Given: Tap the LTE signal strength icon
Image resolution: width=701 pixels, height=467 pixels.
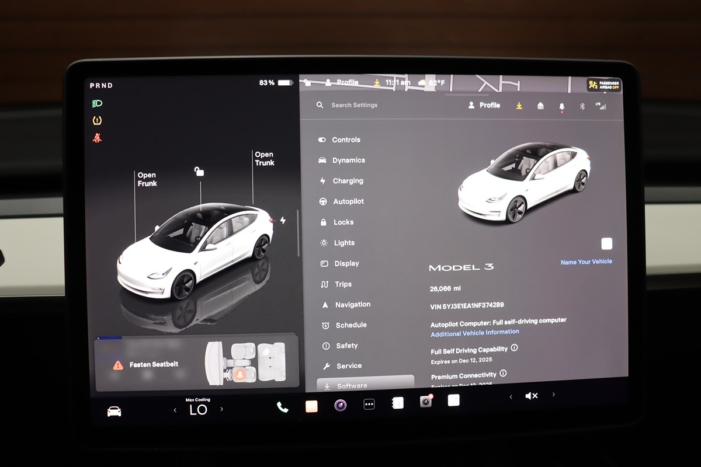Looking at the screenshot, I should coord(601,106).
